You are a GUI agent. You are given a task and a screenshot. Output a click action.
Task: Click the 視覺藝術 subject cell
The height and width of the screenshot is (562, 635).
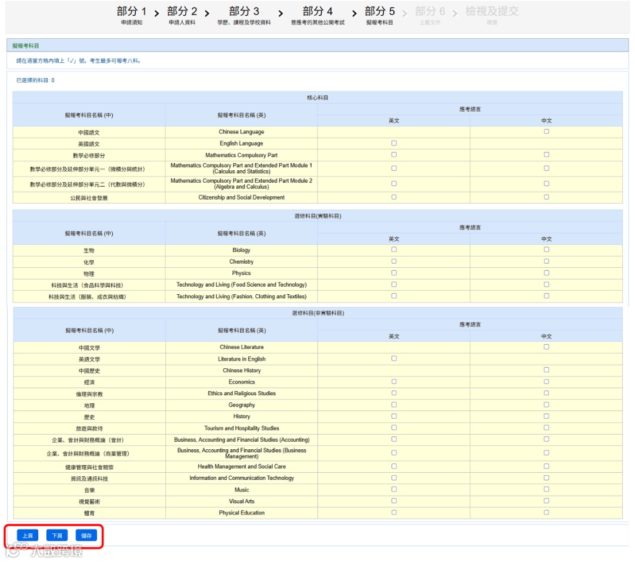click(89, 502)
